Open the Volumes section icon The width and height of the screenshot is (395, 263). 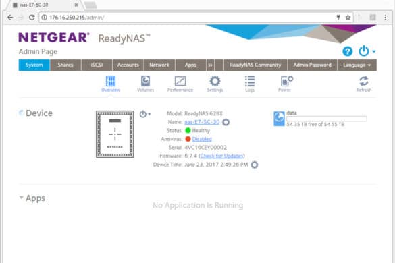click(x=145, y=82)
